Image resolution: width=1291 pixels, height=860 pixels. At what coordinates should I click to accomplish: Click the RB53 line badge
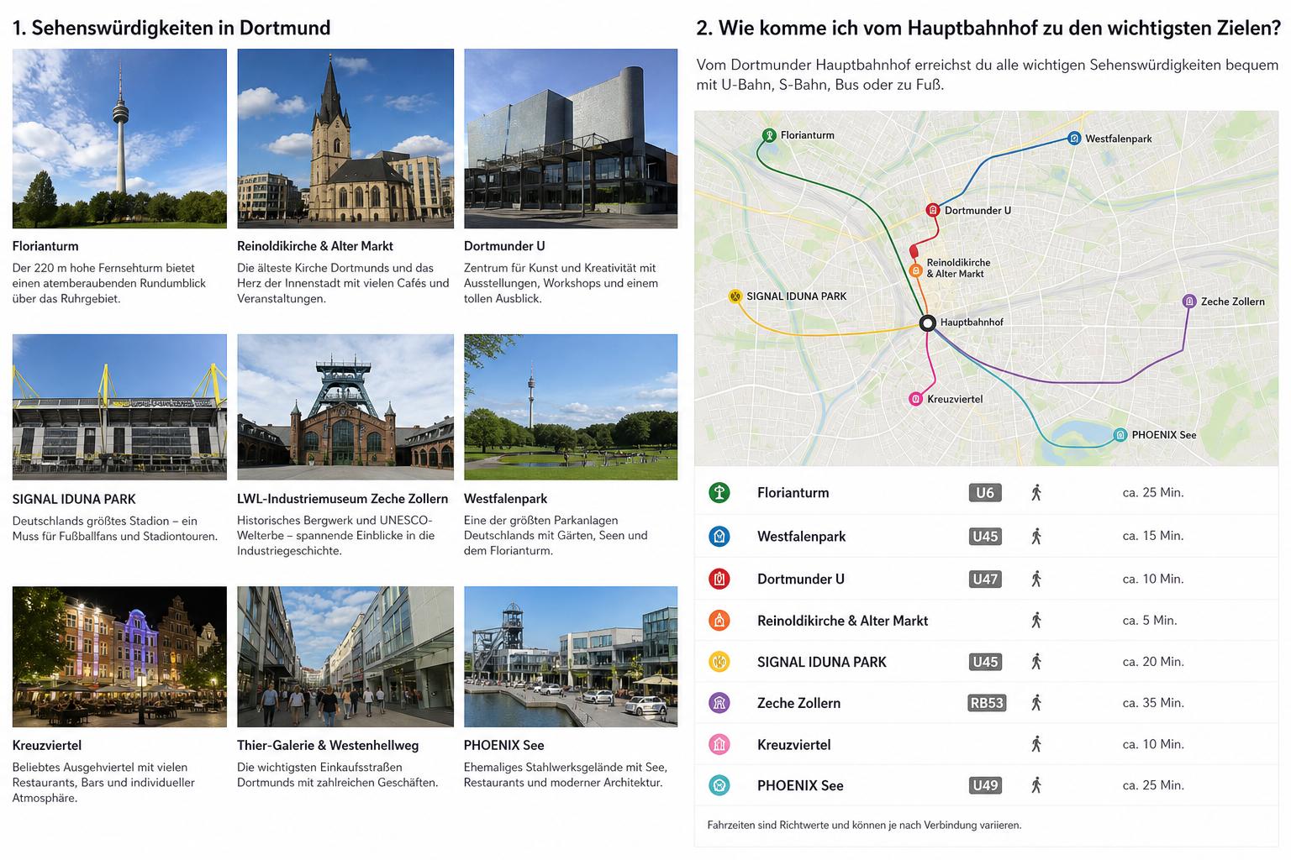987,703
